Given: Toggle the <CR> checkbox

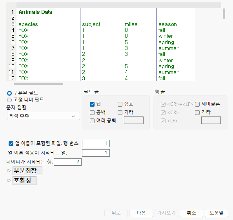Looking at the screenshot, I should (x=163, y=113).
